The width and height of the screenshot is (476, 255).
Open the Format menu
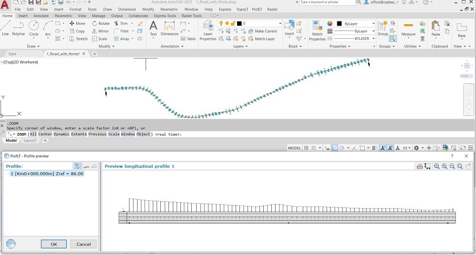click(x=75, y=10)
